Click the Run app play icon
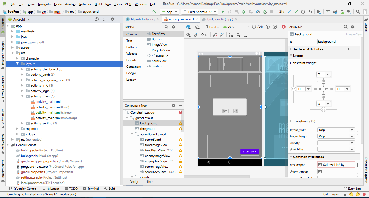This screenshot has height=198, width=369. pos(223,12)
